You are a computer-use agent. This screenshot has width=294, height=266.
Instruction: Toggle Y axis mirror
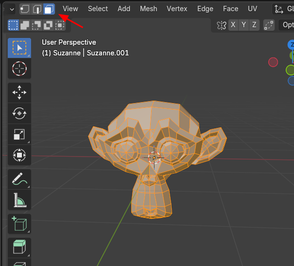pyautogui.click(x=244, y=25)
